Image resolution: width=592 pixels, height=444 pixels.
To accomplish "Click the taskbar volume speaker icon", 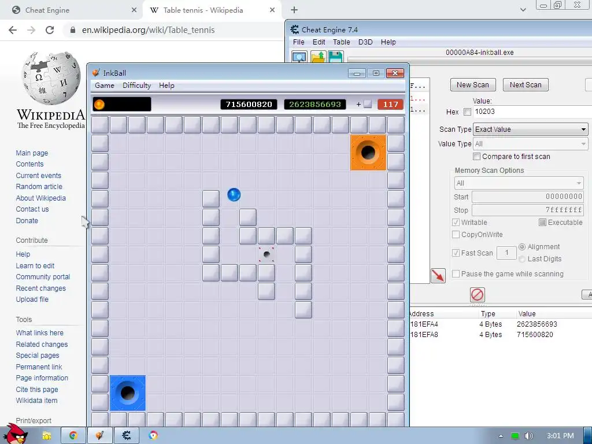I will (528, 436).
